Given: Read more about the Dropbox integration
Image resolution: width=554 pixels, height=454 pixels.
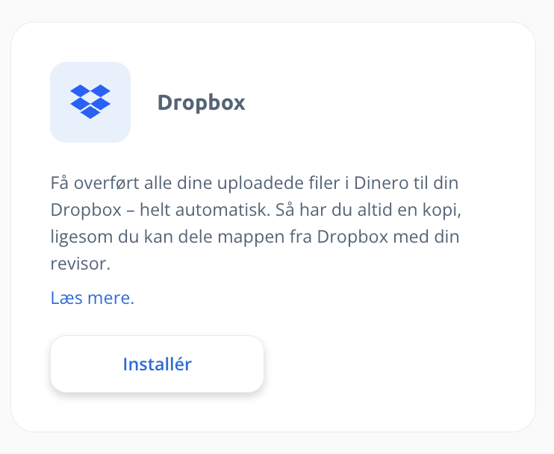Looking at the screenshot, I should (93, 297).
